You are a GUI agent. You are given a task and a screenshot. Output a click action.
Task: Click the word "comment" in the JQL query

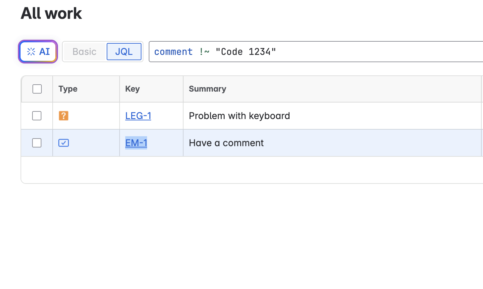[173, 52]
